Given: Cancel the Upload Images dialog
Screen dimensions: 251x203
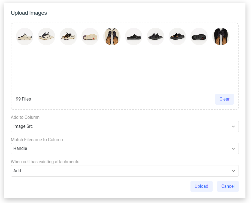Looking at the screenshot, I should click(x=228, y=186).
